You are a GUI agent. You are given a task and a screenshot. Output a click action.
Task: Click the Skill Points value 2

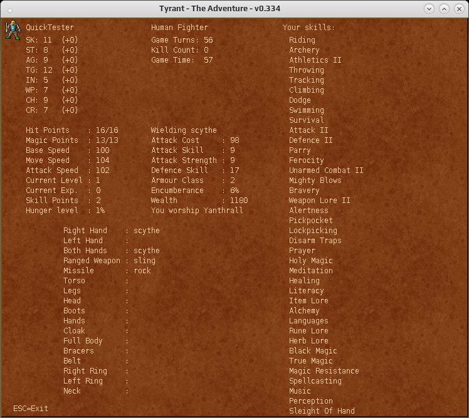click(98, 201)
